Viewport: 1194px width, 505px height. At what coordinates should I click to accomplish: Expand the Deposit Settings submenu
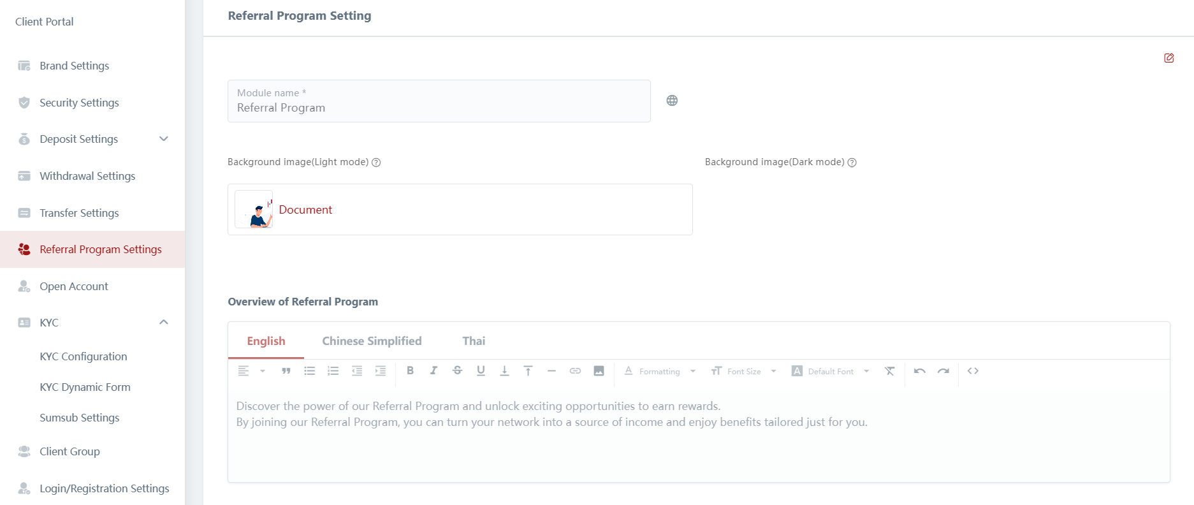(x=164, y=139)
